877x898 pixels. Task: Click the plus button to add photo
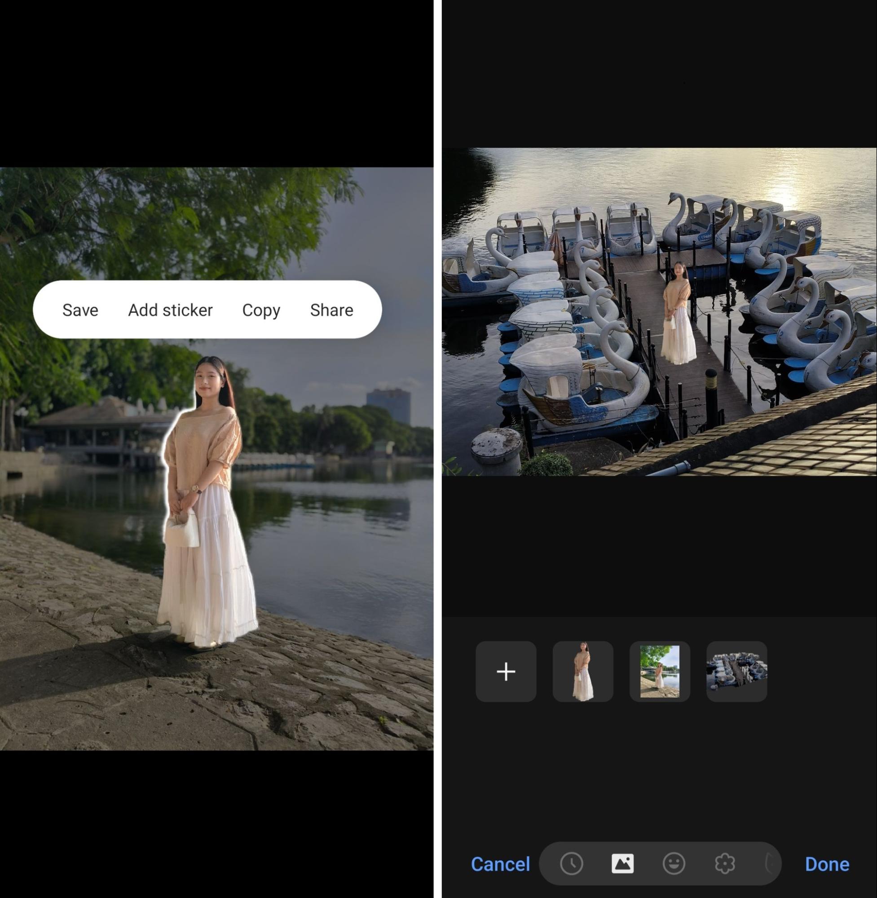pyautogui.click(x=506, y=671)
